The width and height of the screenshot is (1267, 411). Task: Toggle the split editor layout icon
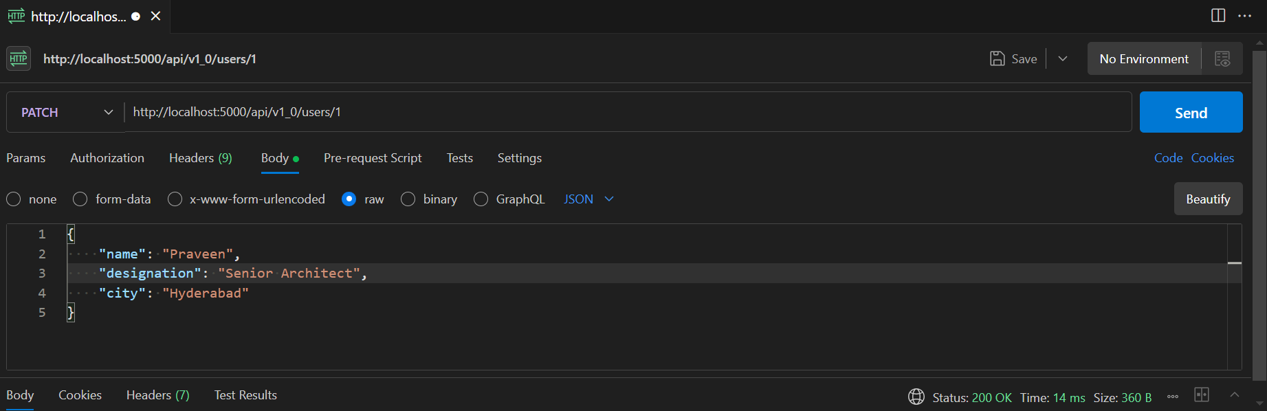pyautogui.click(x=1218, y=16)
